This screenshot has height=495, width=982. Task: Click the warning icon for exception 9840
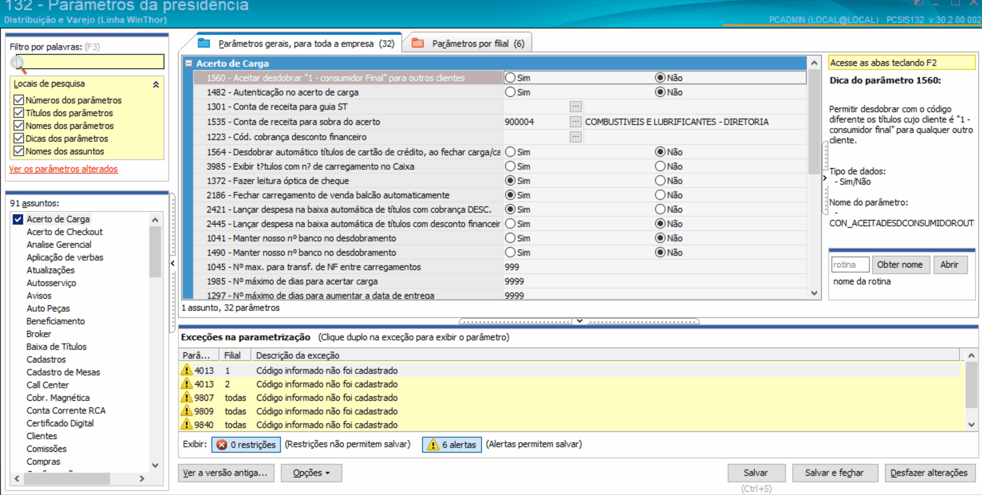(186, 424)
